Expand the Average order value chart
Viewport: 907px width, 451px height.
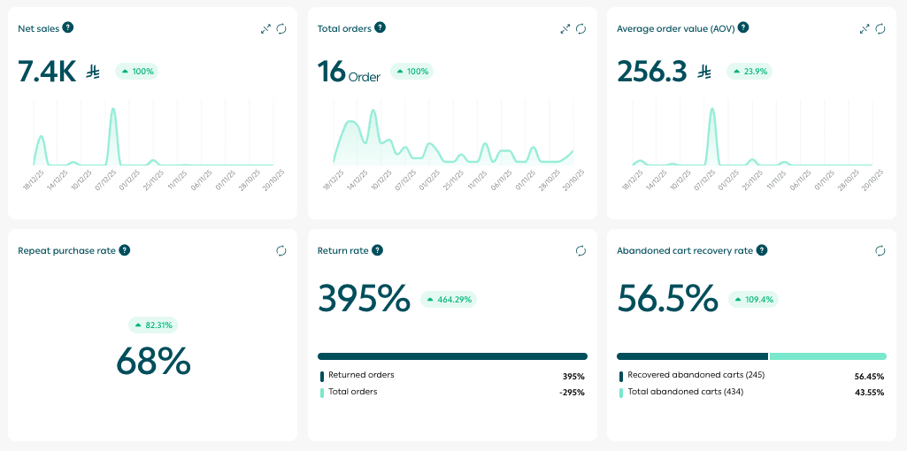coord(865,28)
